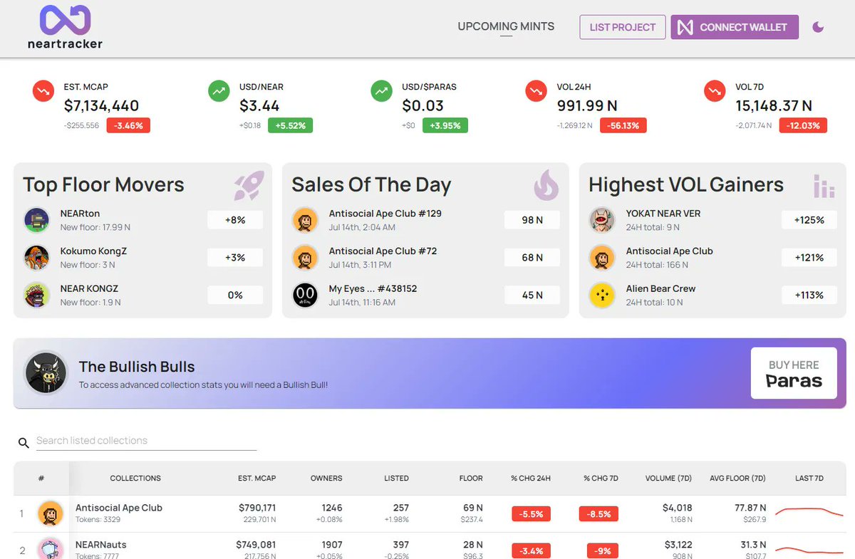
Task: Sort table by Volume (7D) column
Action: [x=668, y=479]
